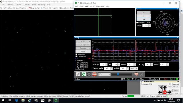Viewport: 183px width, 103px height.
Task: Click the PHD2 camera connect USB icon
Action: [78, 74]
